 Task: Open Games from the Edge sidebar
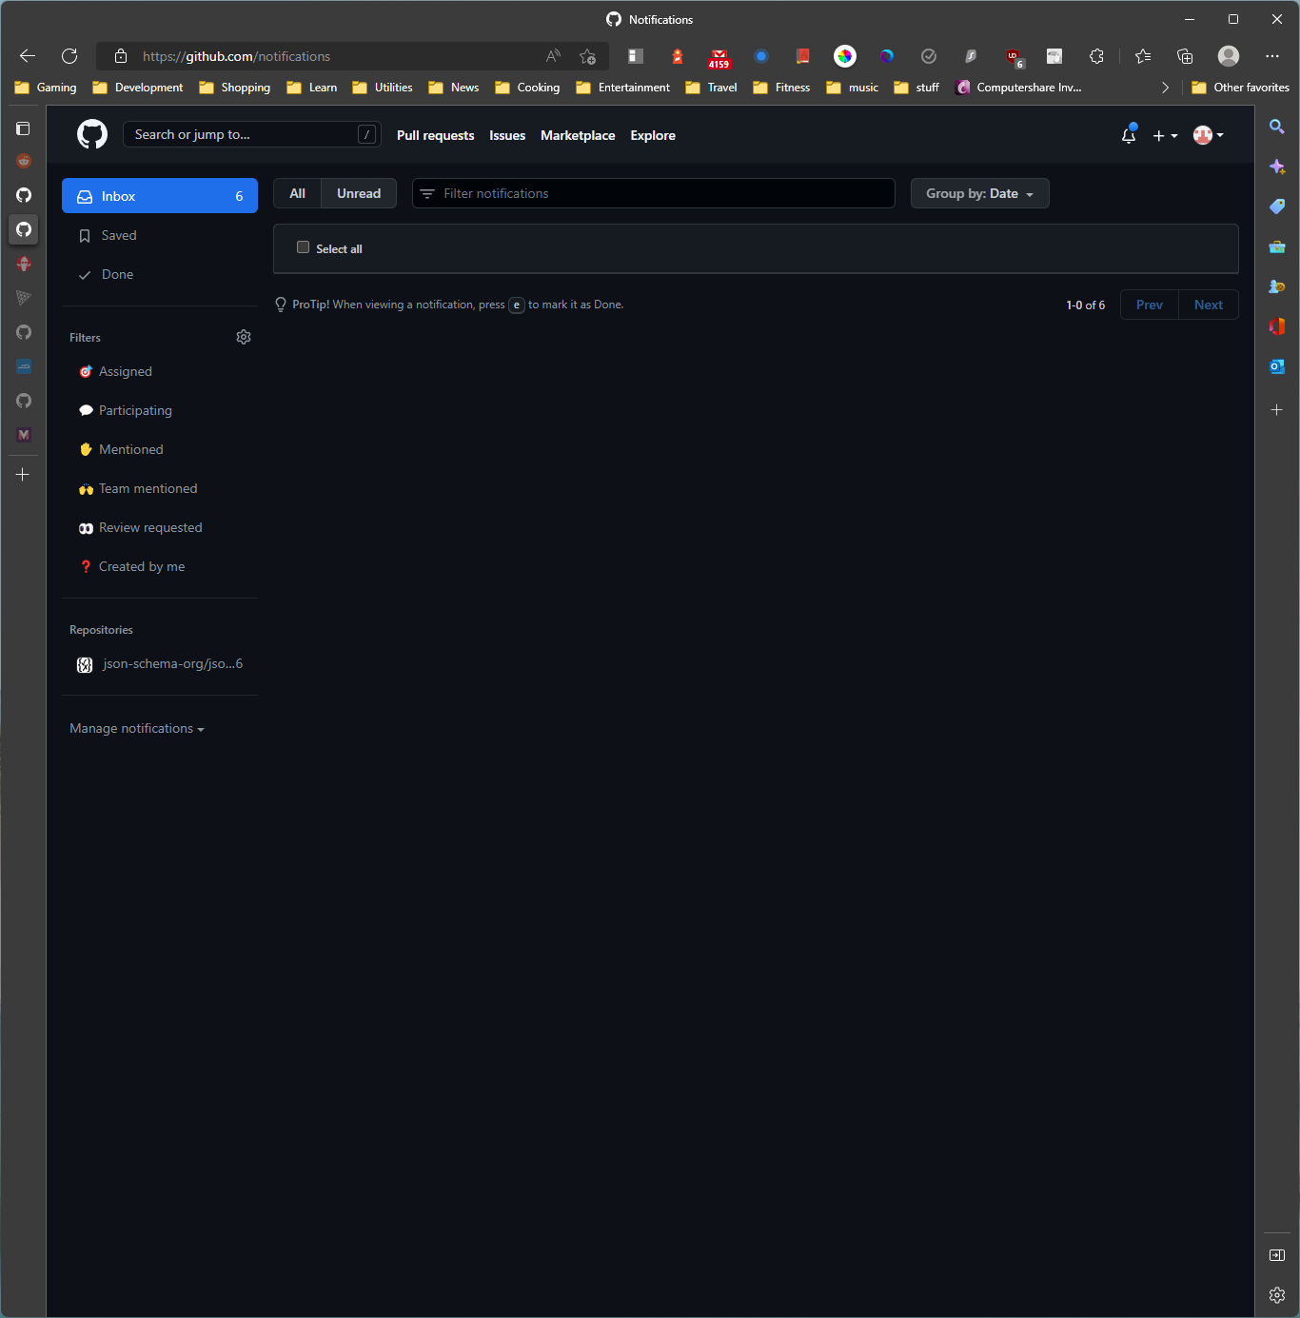[x=1277, y=285]
